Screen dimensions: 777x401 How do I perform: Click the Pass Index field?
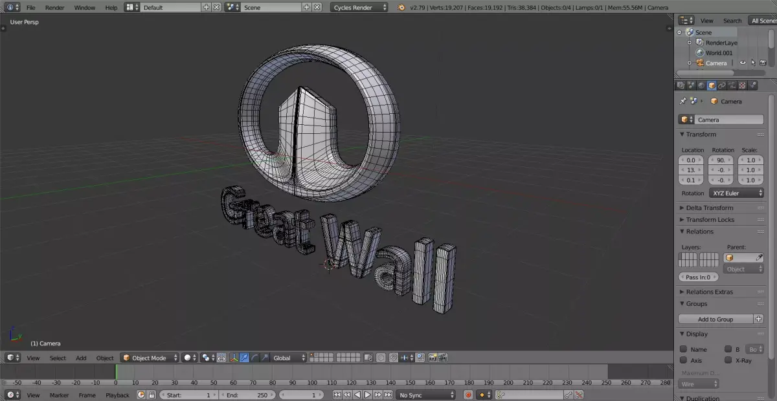(697, 277)
